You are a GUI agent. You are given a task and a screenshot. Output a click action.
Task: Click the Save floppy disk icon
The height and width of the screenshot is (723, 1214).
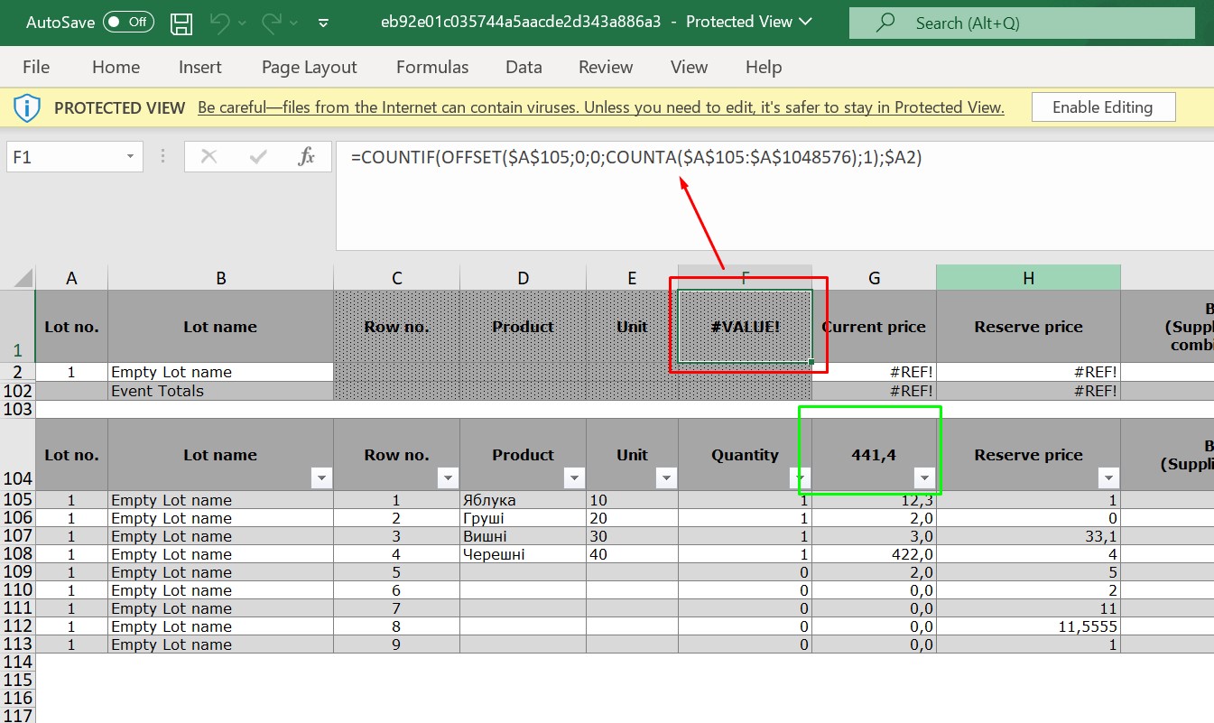pyautogui.click(x=181, y=23)
